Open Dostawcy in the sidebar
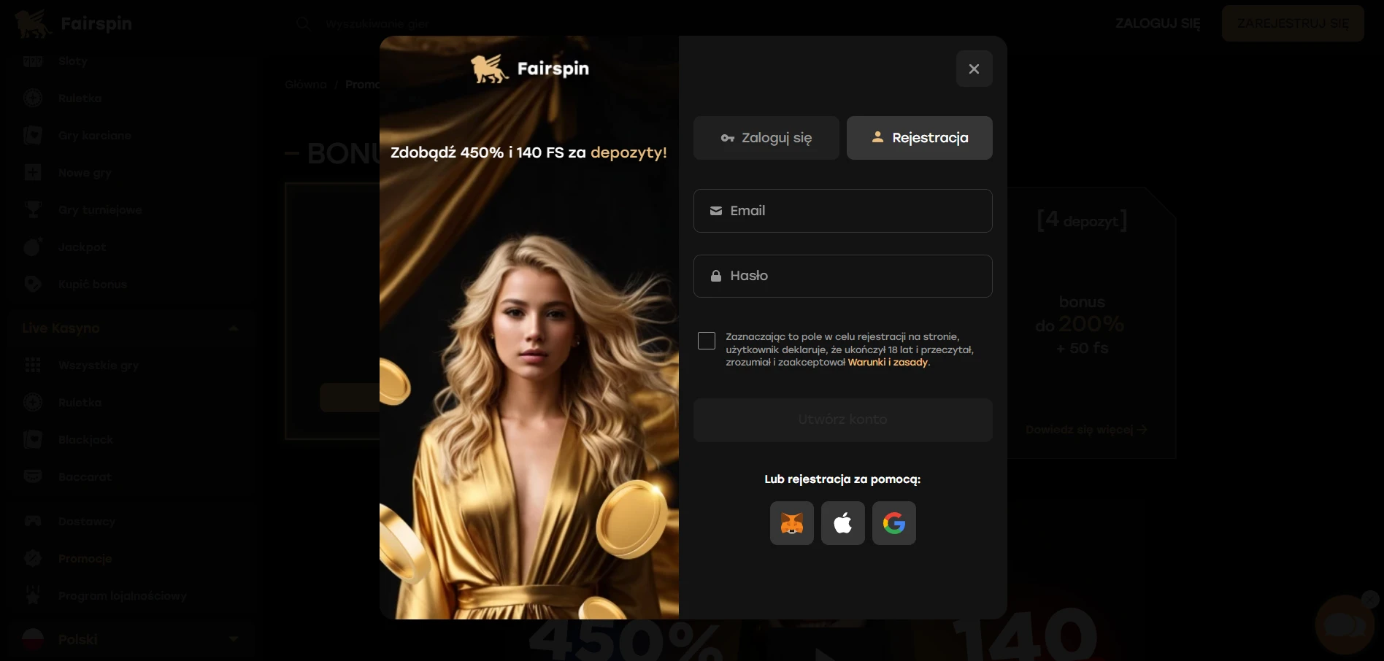 pos(87,522)
